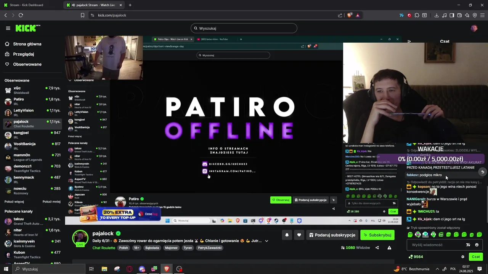Open Opera GX from the taskbar
This screenshot has height=274, width=488.
(130, 269)
